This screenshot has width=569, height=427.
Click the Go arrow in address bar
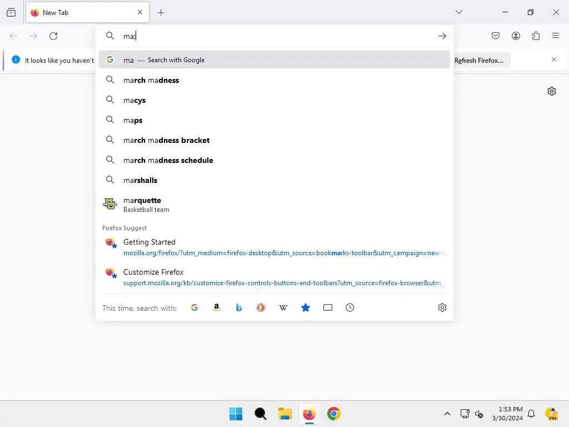tap(442, 36)
